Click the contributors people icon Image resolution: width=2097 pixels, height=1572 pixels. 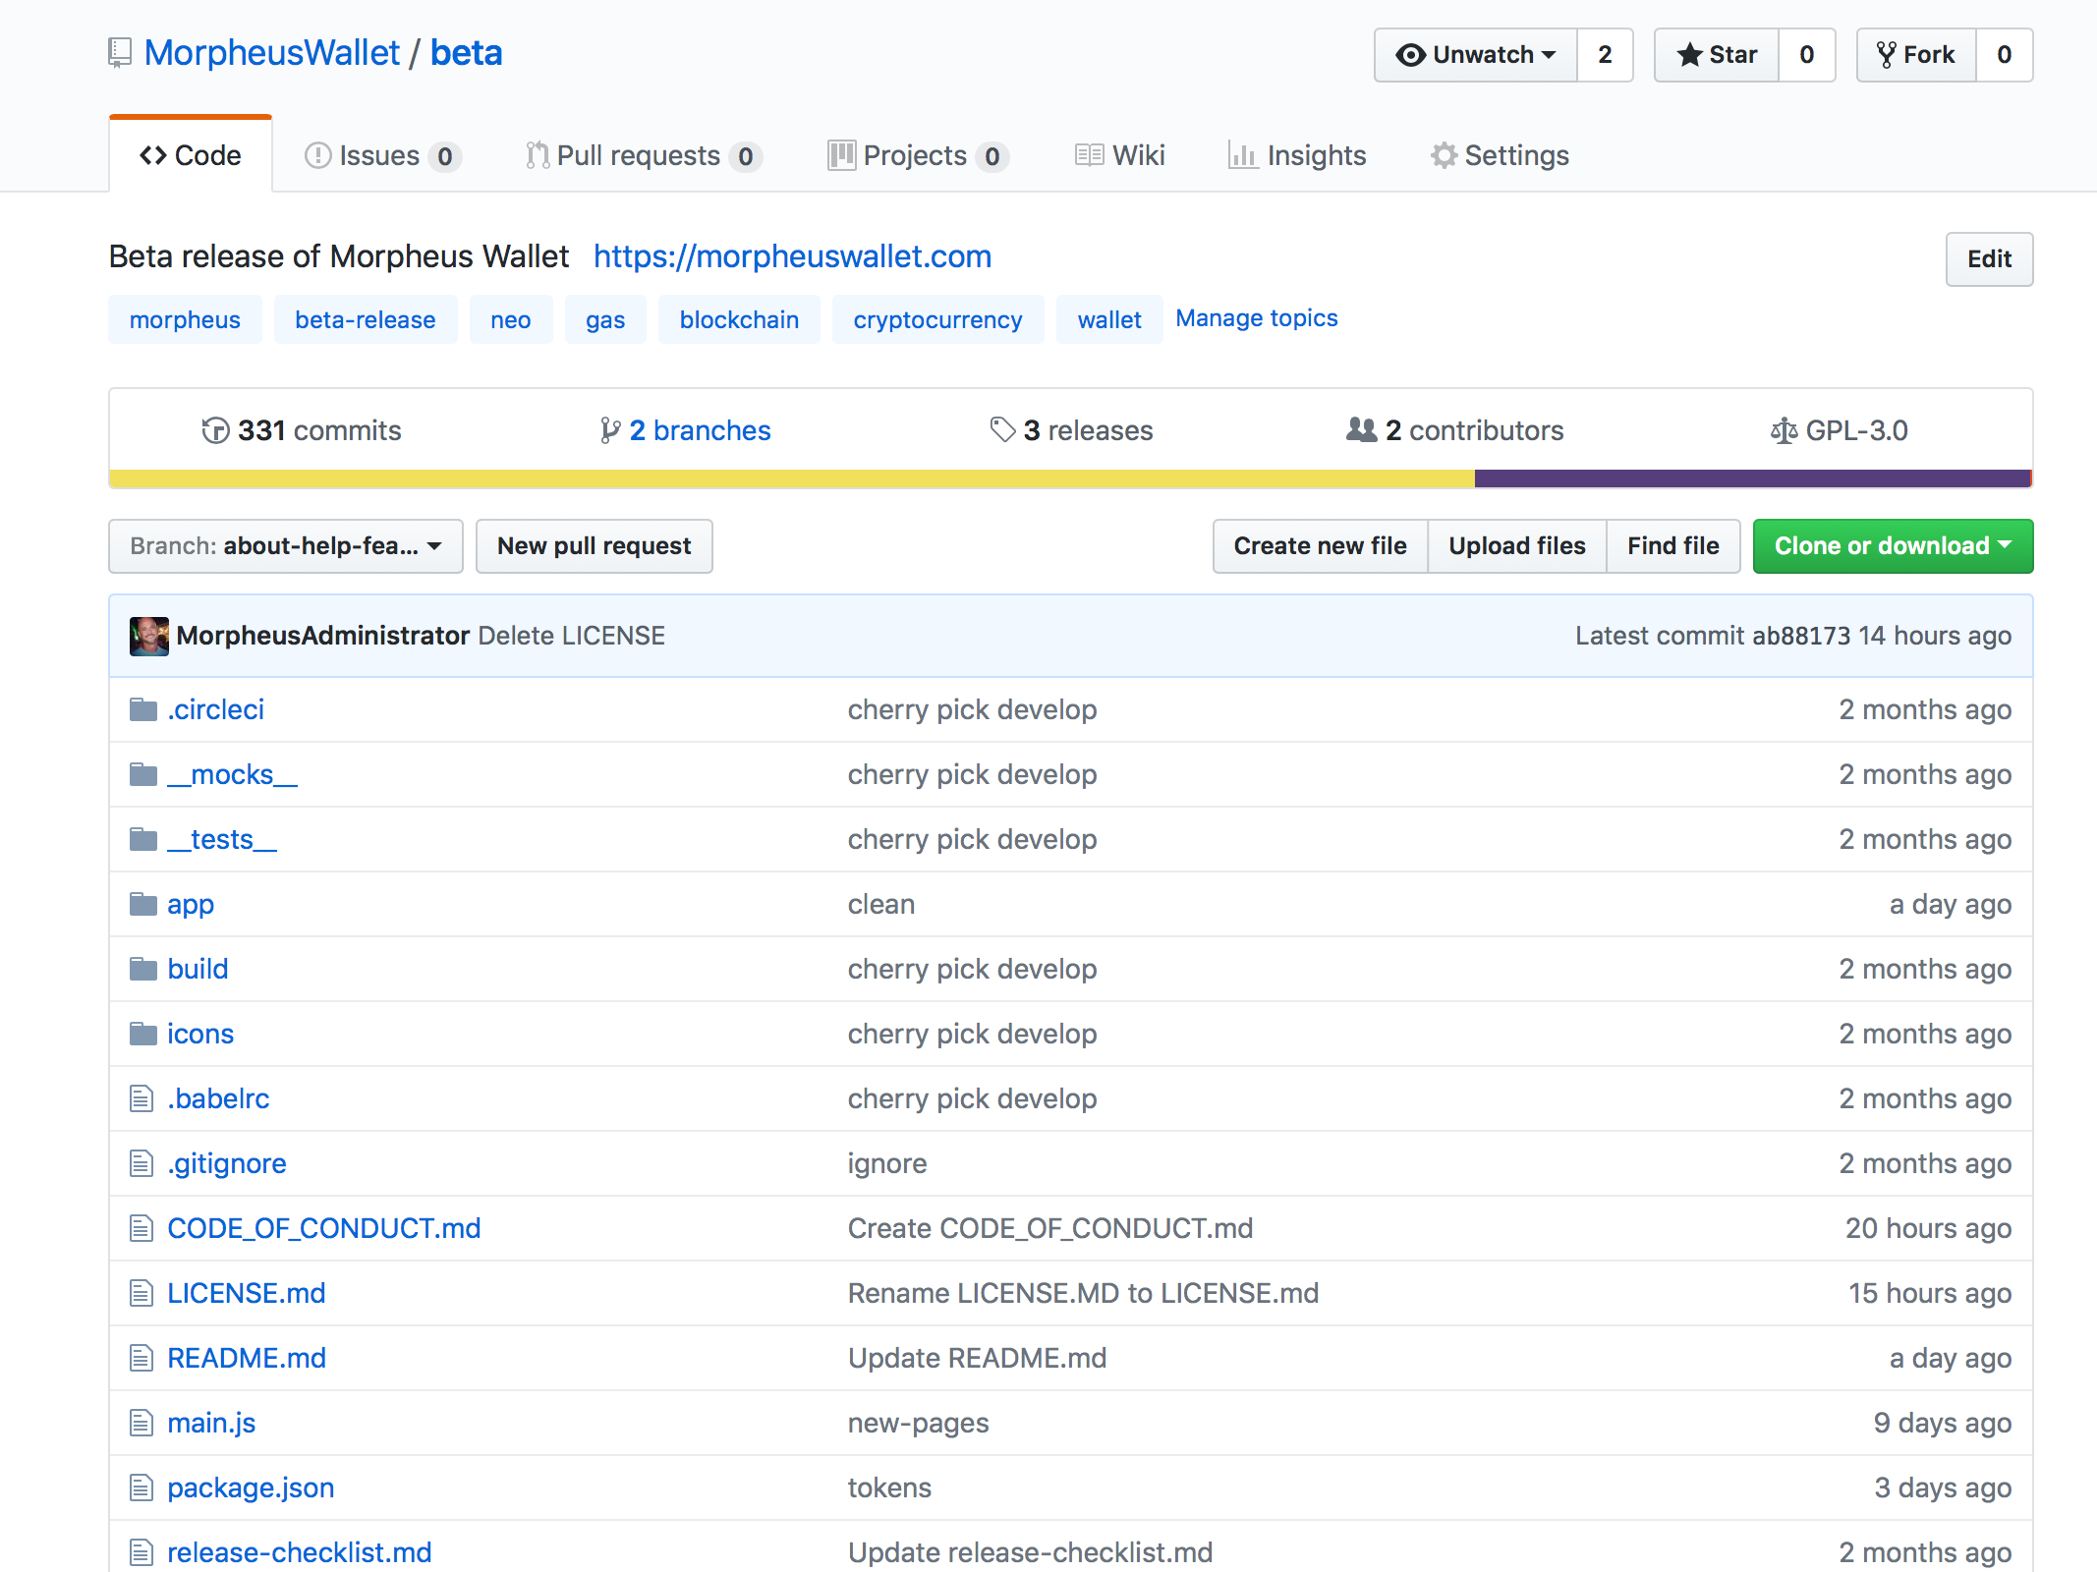point(1361,429)
